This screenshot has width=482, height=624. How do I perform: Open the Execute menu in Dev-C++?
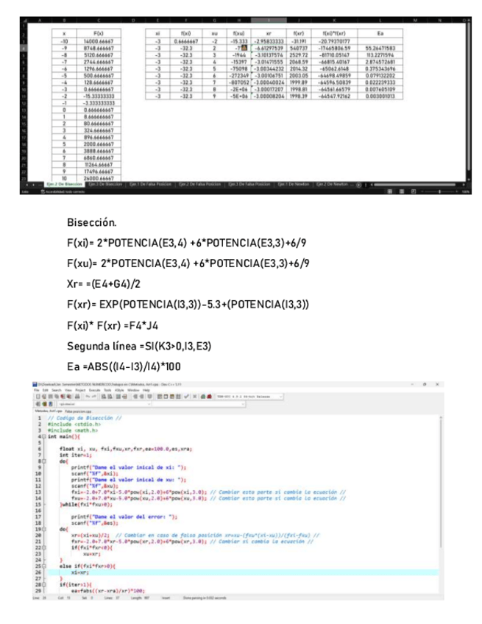pos(94,391)
